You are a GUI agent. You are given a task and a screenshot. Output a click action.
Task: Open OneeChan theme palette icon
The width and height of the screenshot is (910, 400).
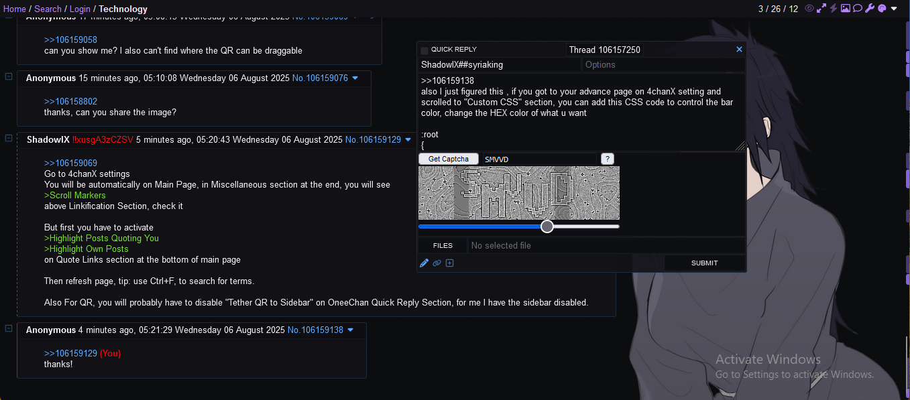click(882, 9)
